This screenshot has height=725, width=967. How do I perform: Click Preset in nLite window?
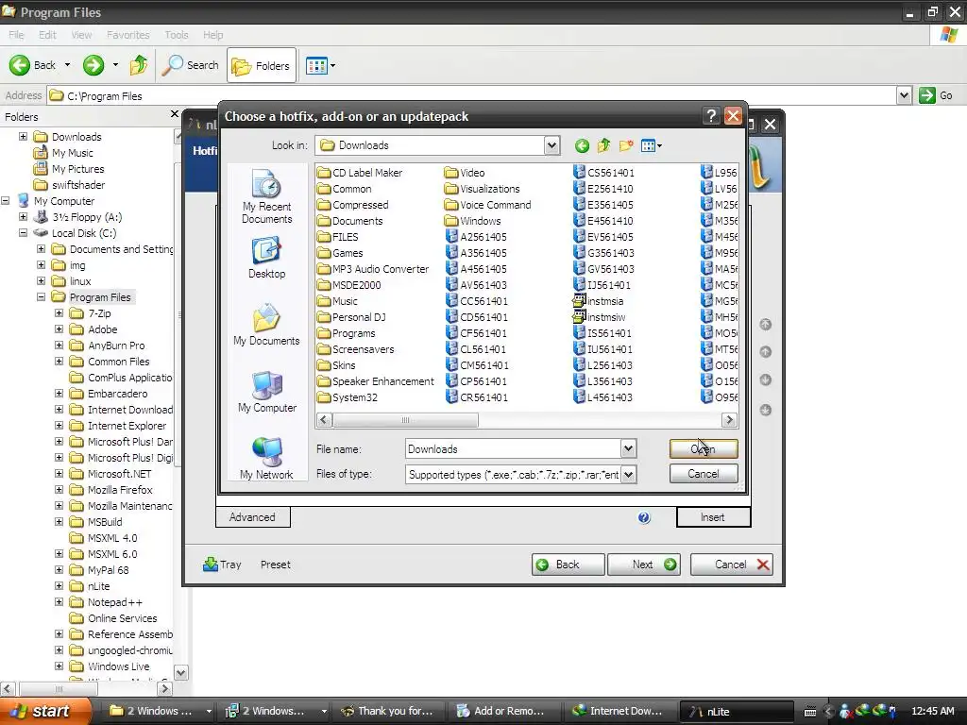coord(275,565)
